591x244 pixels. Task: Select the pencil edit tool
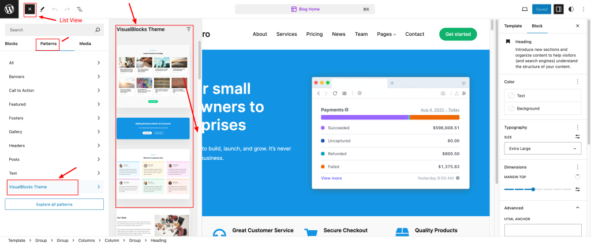click(x=42, y=9)
